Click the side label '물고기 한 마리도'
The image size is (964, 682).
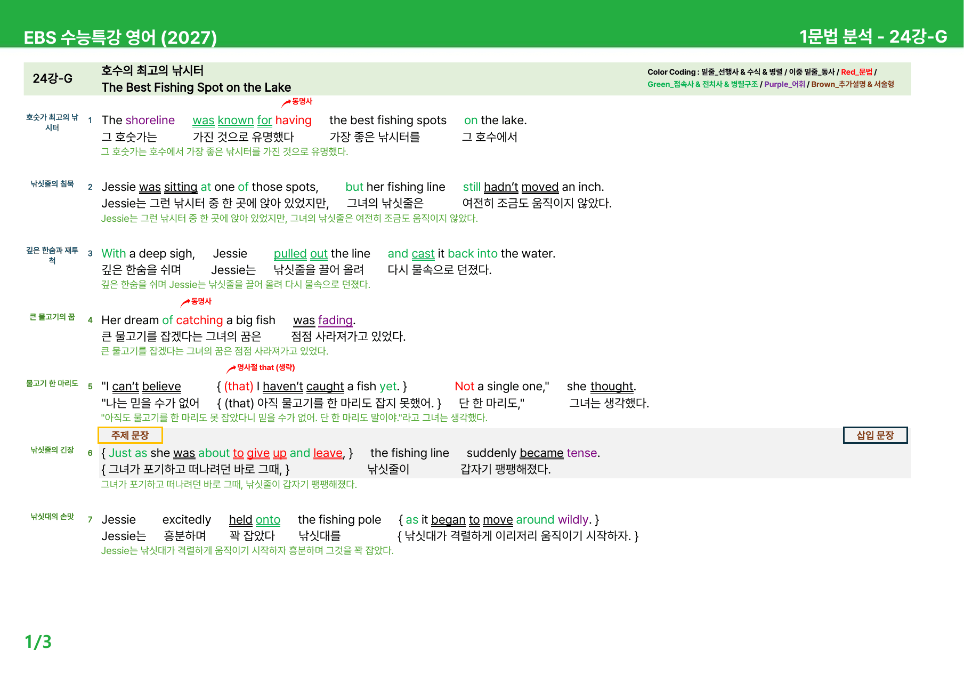click(52, 383)
